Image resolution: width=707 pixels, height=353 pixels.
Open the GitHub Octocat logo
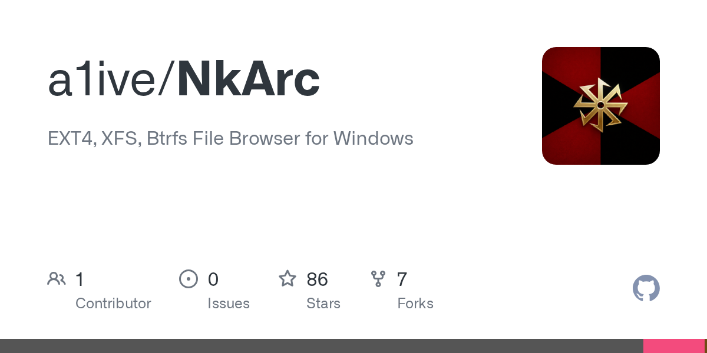pyautogui.click(x=646, y=288)
